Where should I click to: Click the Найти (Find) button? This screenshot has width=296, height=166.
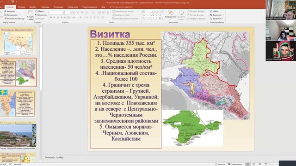tap(215, 11)
